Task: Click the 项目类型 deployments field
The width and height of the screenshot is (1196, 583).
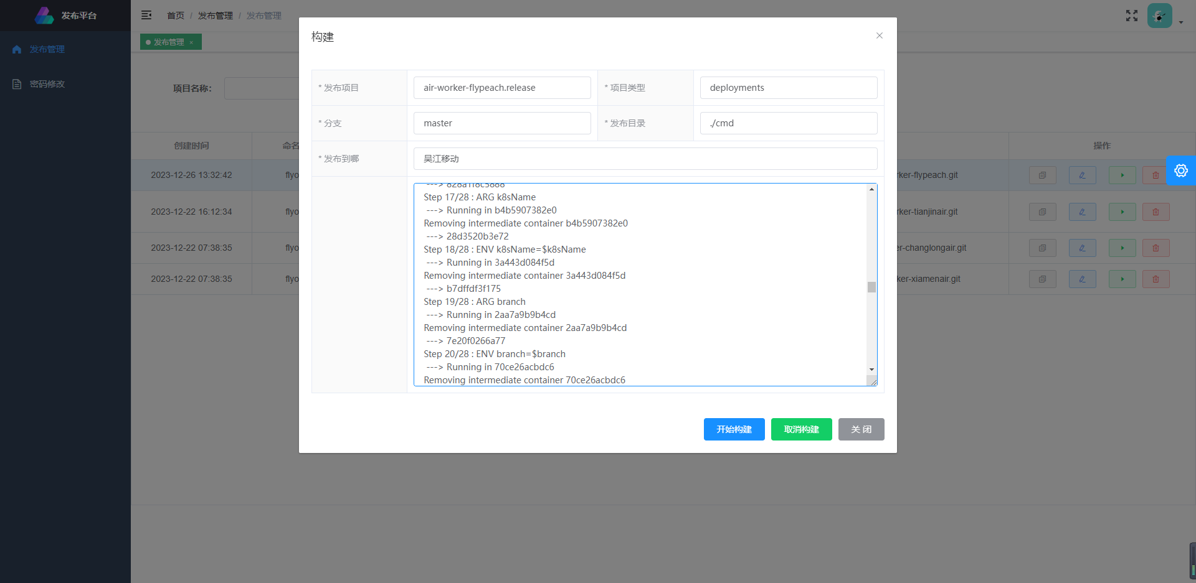Action: point(789,88)
